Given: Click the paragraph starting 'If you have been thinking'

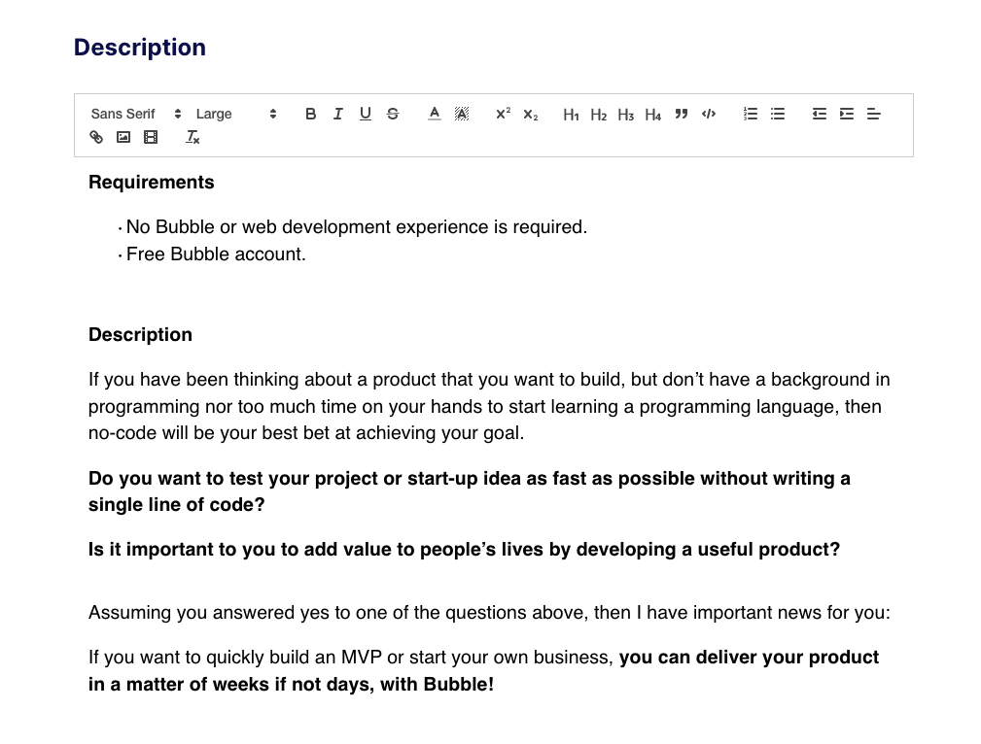Looking at the screenshot, I should tap(489, 406).
